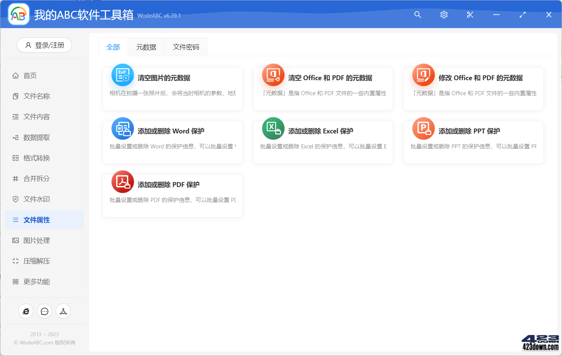This screenshot has width=562, height=356.
Task: Click the search magnifier icon
Action: tap(417, 15)
